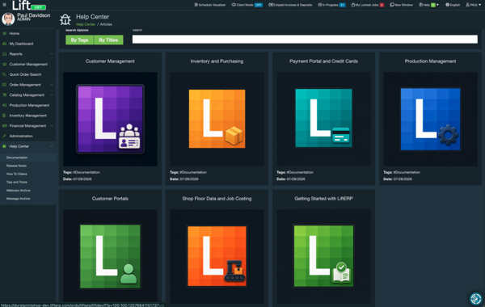The image size is (485, 307).
Task: Click Catalog Management cart icon
Action: coord(4,95)
